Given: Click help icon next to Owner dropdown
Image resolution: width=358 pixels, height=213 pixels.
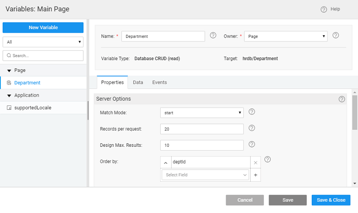Looking at the screenshot, I should pyautogui.click(x=336, y=36).
